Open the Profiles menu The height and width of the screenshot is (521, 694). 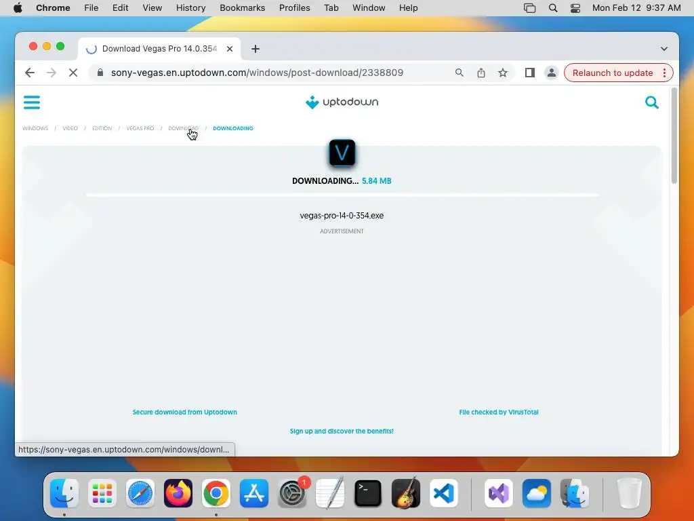[294, 8]
